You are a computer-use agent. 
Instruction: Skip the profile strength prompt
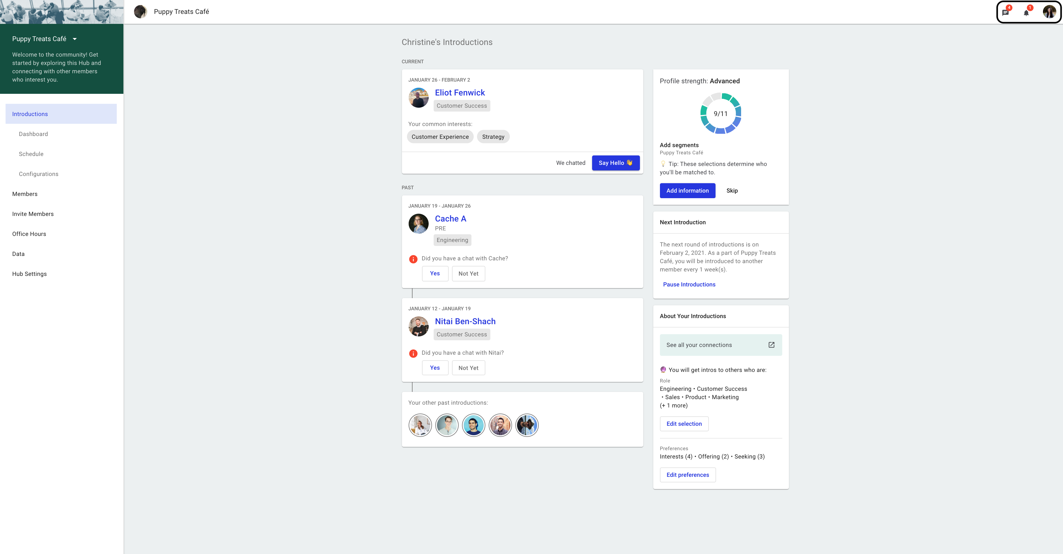732,191
